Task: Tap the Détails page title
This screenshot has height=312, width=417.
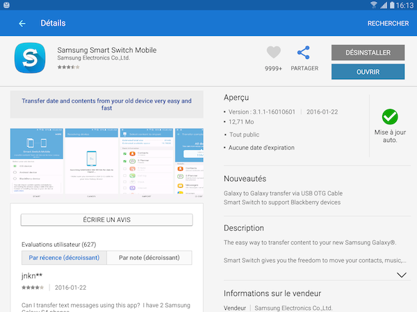Action: click(x=53, y=23)
